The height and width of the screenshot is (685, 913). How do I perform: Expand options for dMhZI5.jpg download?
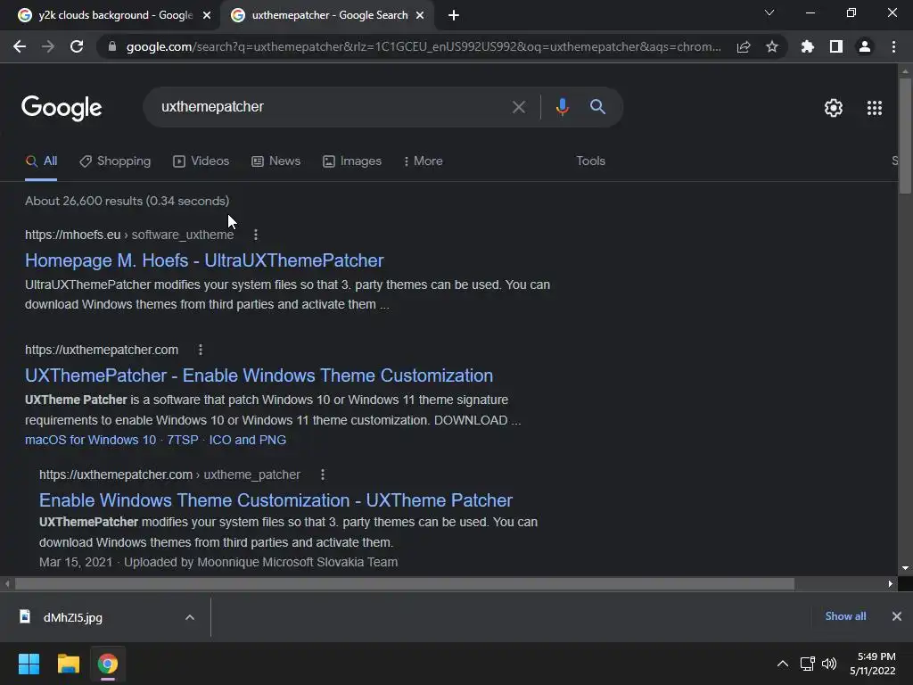click(x=190, y=617)
